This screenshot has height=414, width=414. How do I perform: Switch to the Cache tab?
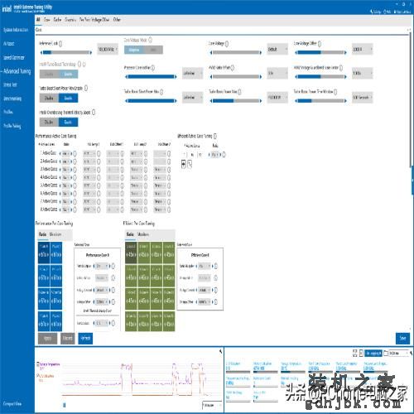point(57,20)
